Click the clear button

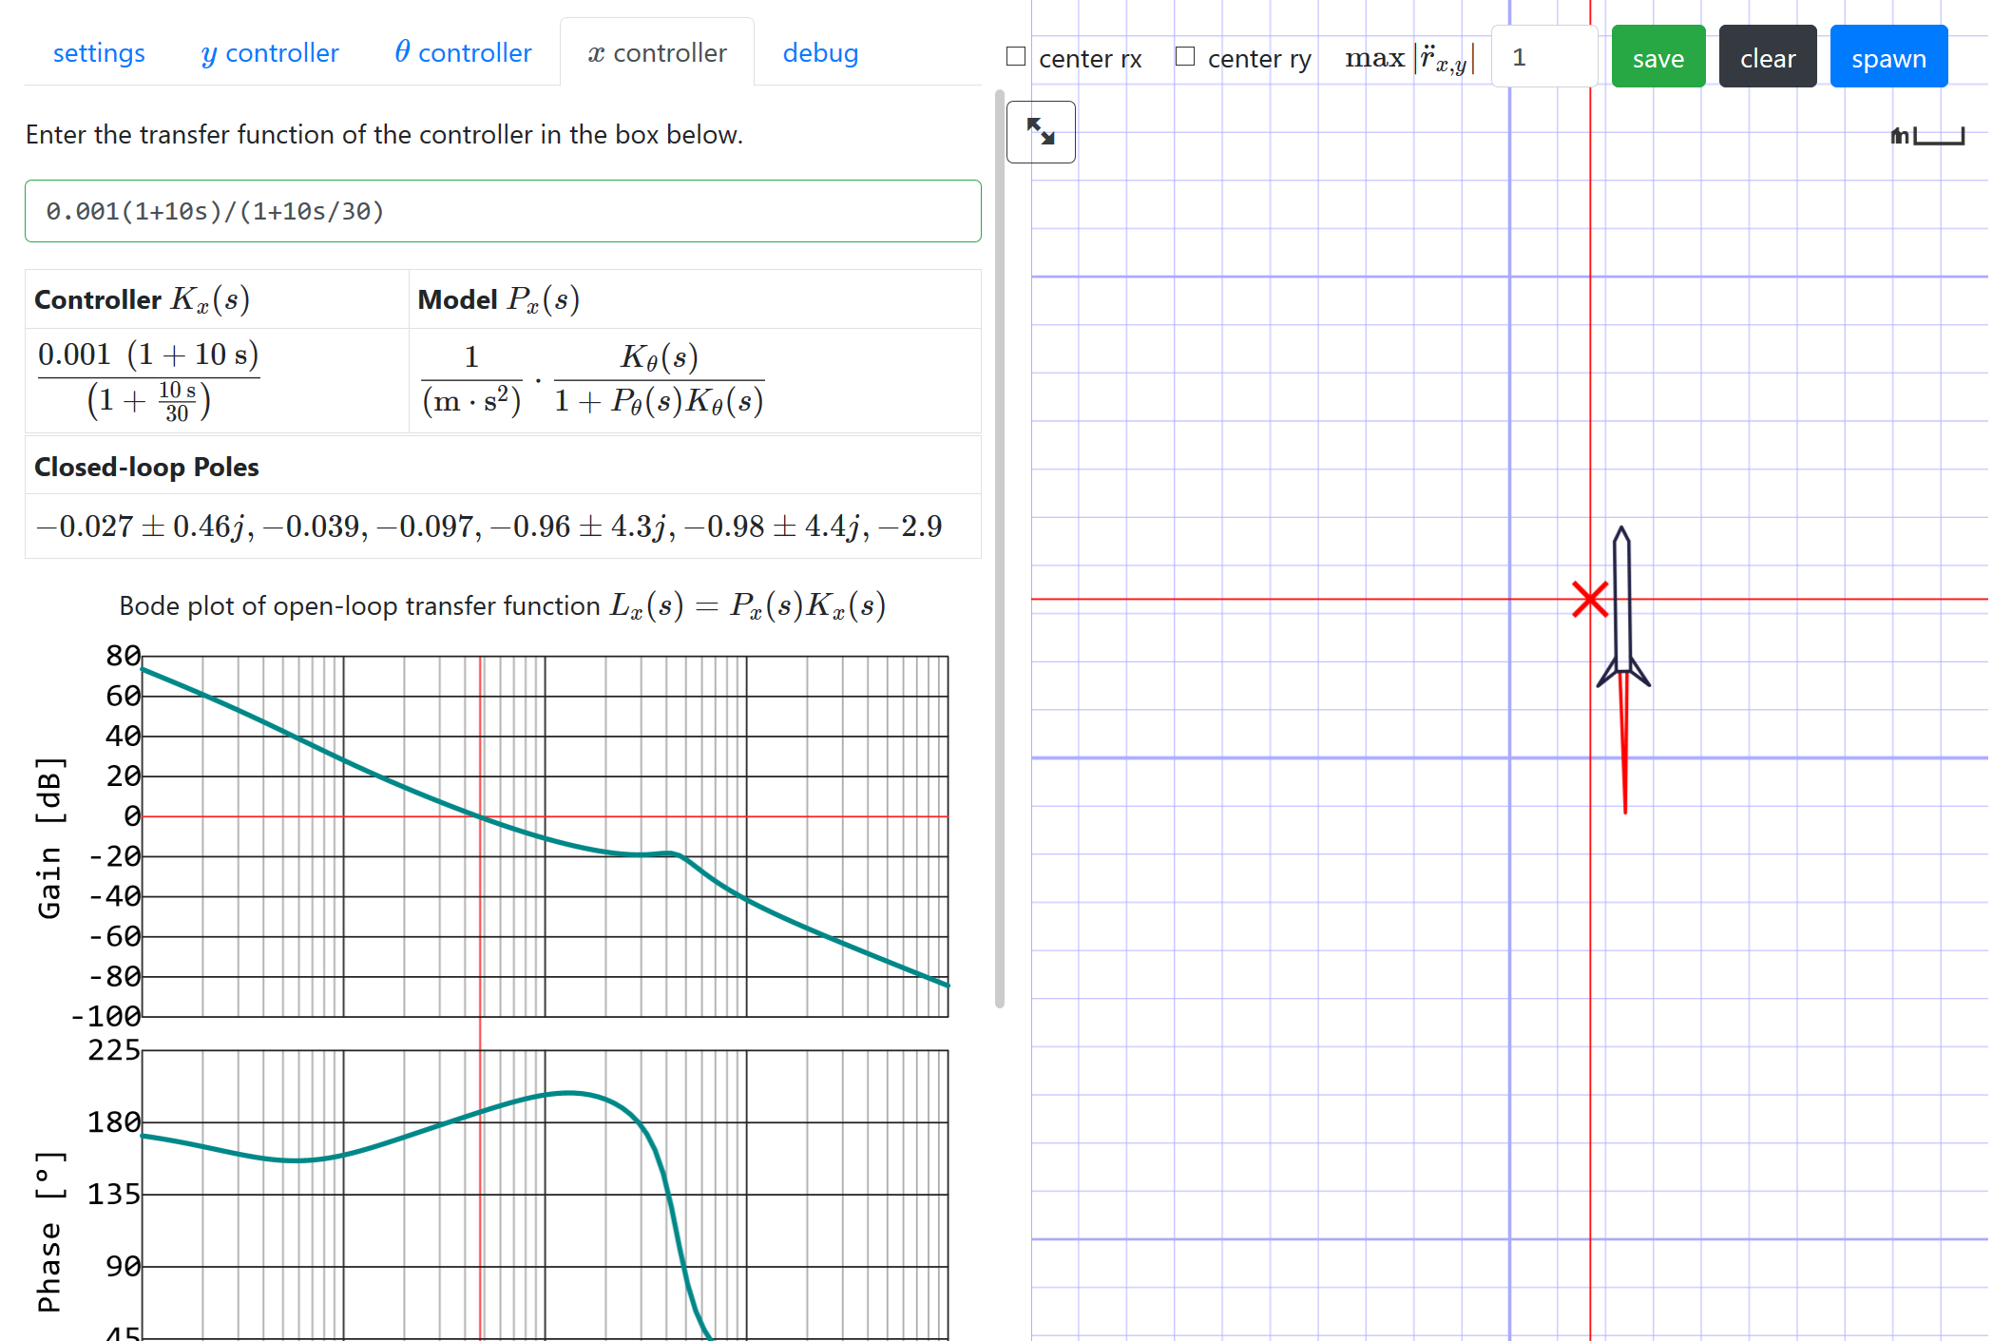(x=1768, y=57)
